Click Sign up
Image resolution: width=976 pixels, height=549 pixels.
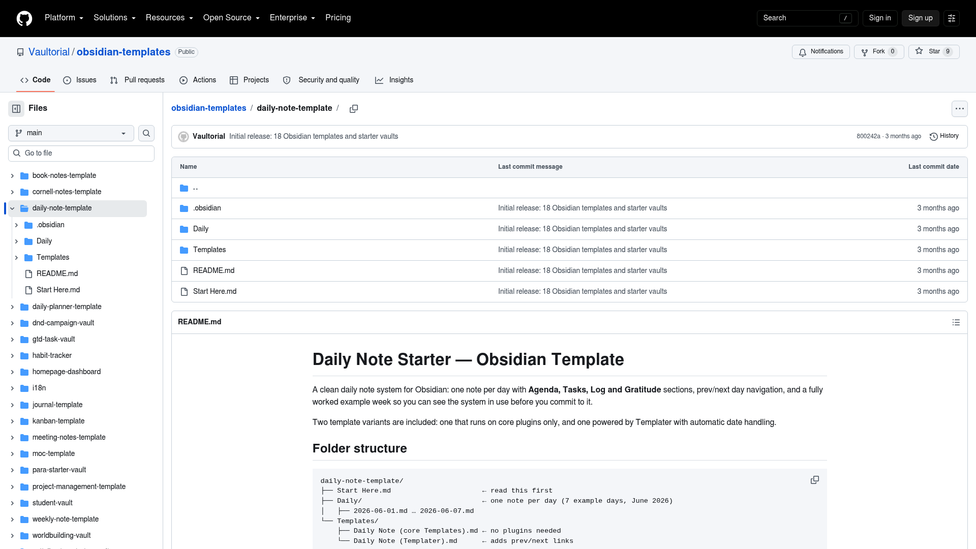click(x=920, y=18)
